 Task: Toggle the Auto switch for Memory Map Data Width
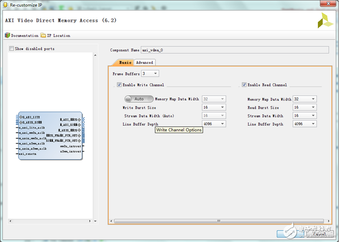click(x=139, y=99)
